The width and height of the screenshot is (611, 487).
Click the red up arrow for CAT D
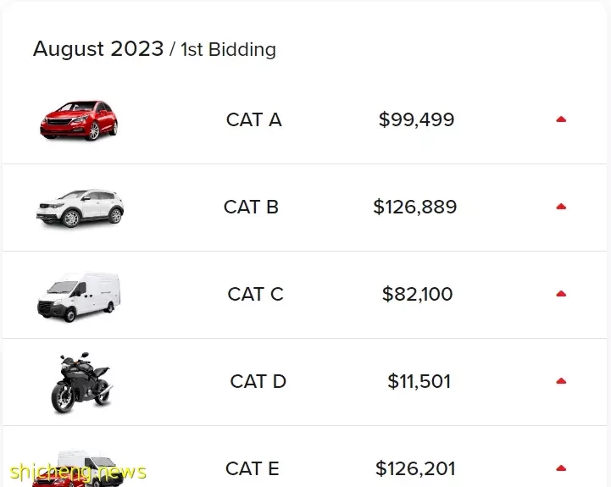pos(561,381)
